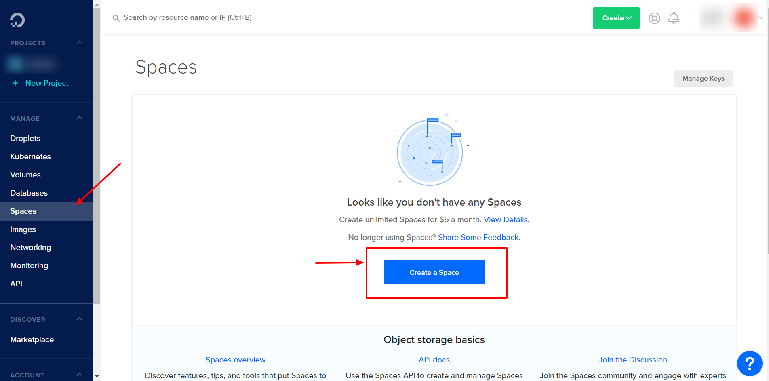Image resolution: width=769 pixels, height=381 pixels.
Task: Click the sidebar scroll down arrow
Action: coord(97,376)
